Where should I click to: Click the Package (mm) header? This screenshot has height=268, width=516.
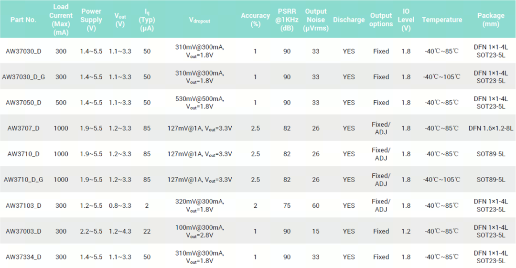click(491, 20)
